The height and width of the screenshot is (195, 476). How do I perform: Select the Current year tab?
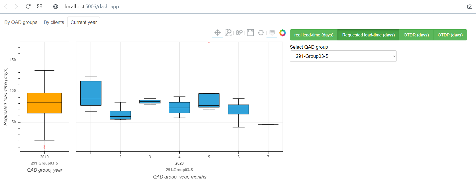coord(84,22)
